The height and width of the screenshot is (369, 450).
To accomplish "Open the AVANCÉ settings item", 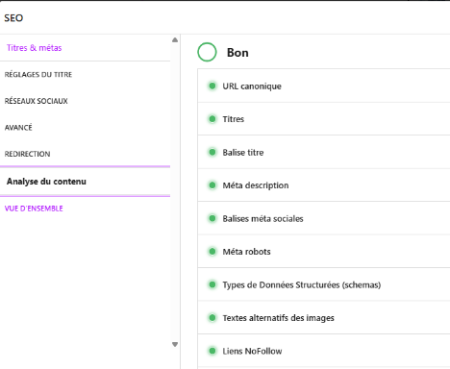I will coord(18,128).
